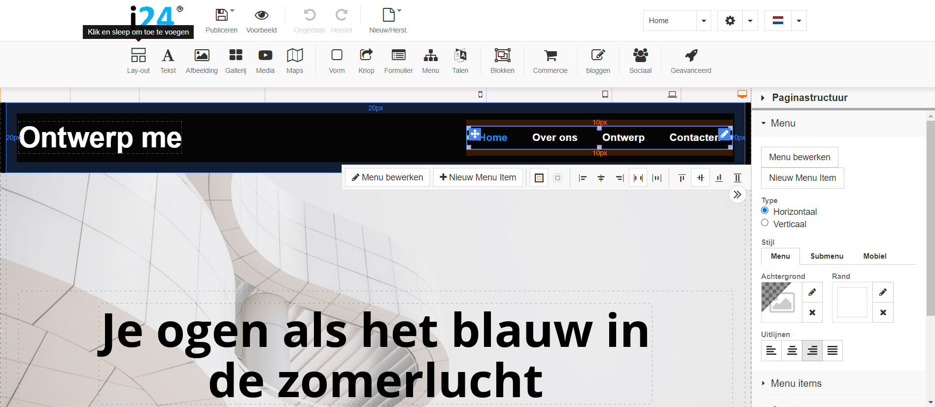
Task: Select the Afbeelding image tool
Action: tap(202, 55)
